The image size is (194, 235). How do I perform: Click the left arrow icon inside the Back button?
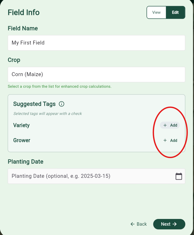[132, 224]
